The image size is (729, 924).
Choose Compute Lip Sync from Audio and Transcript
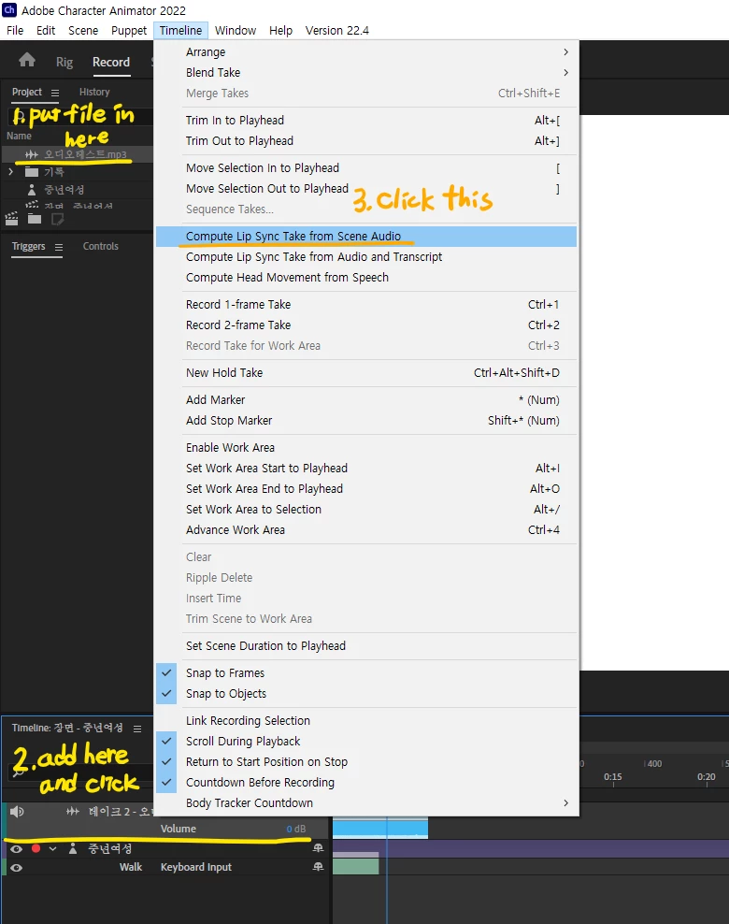coord(366,257)
